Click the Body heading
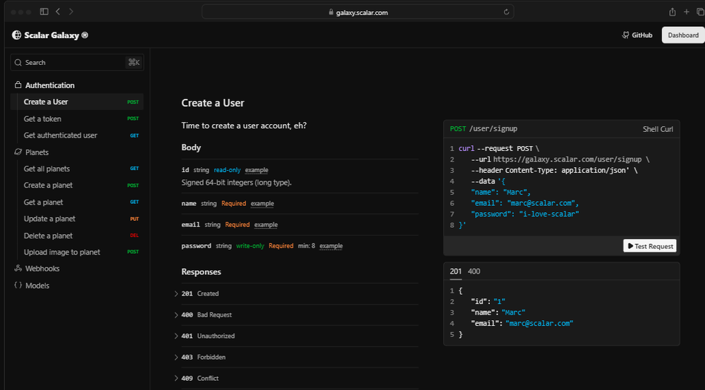This screenshot has width=705, height=390. (191, 147)
